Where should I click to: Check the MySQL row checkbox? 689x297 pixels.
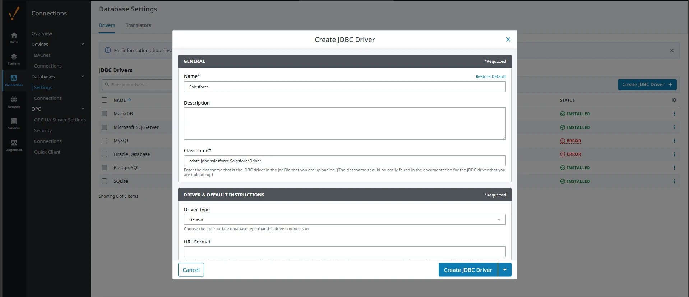(x=105, y=141)
